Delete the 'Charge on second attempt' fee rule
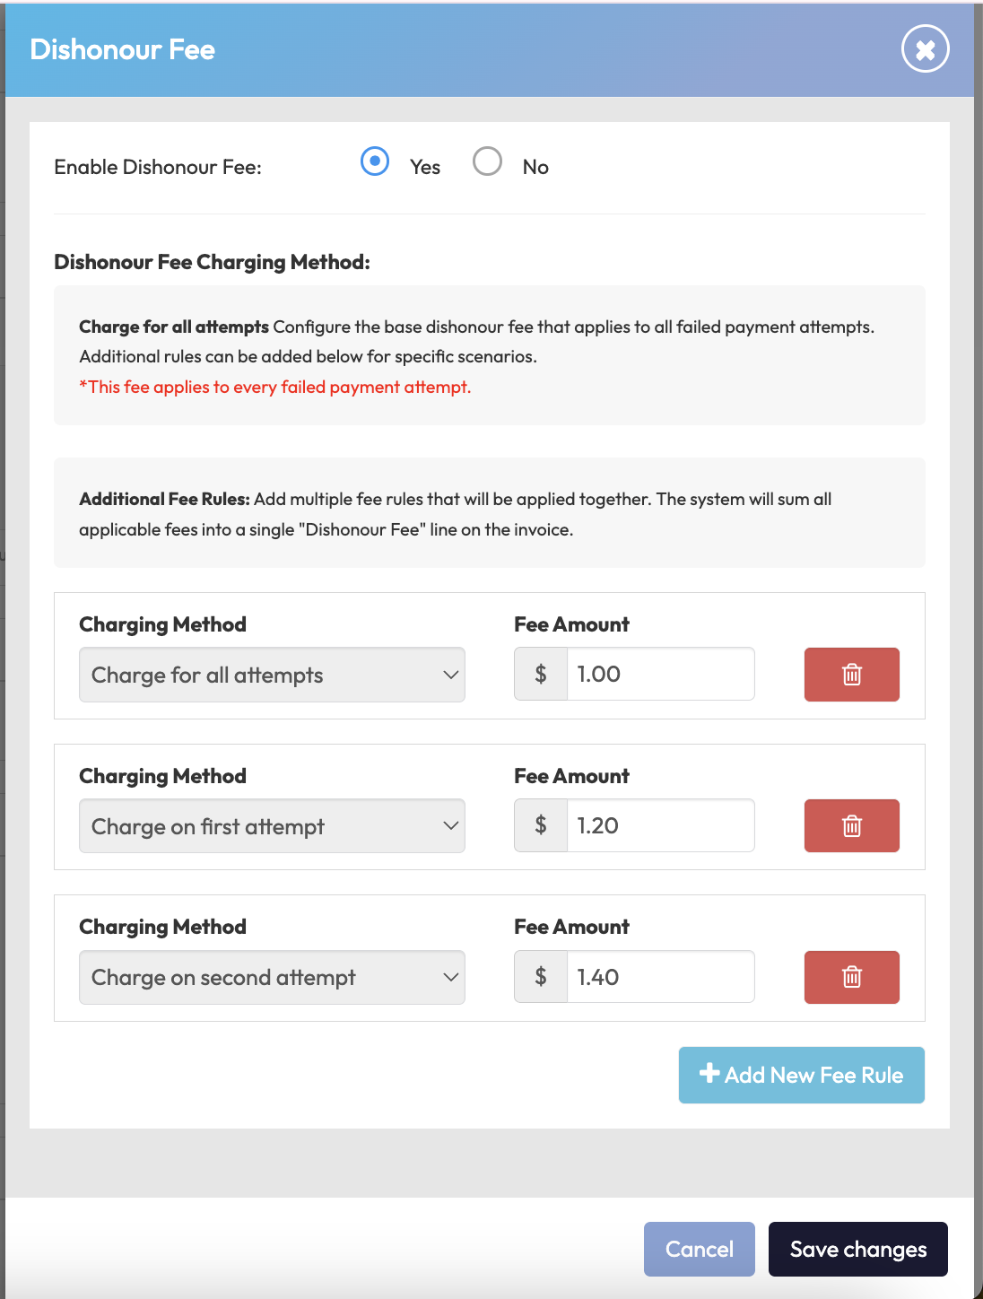 point(851,977)
